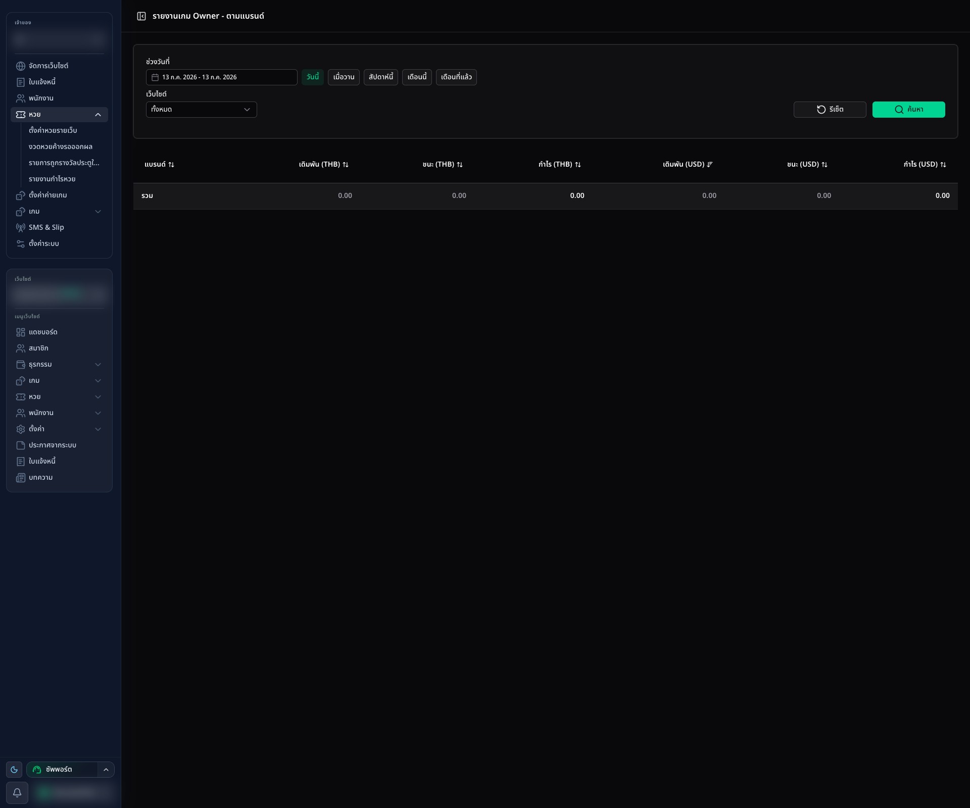Collapse sidebar using panel toggle icon
Viewport: 970px width, 808px height.
[x=141, y=16]
